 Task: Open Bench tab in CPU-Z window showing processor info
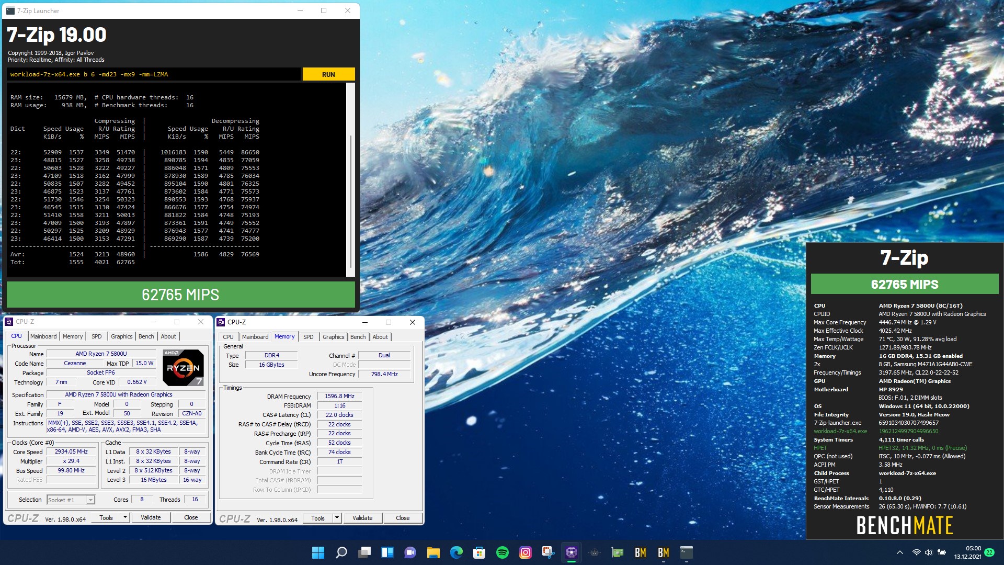point(146,336)
